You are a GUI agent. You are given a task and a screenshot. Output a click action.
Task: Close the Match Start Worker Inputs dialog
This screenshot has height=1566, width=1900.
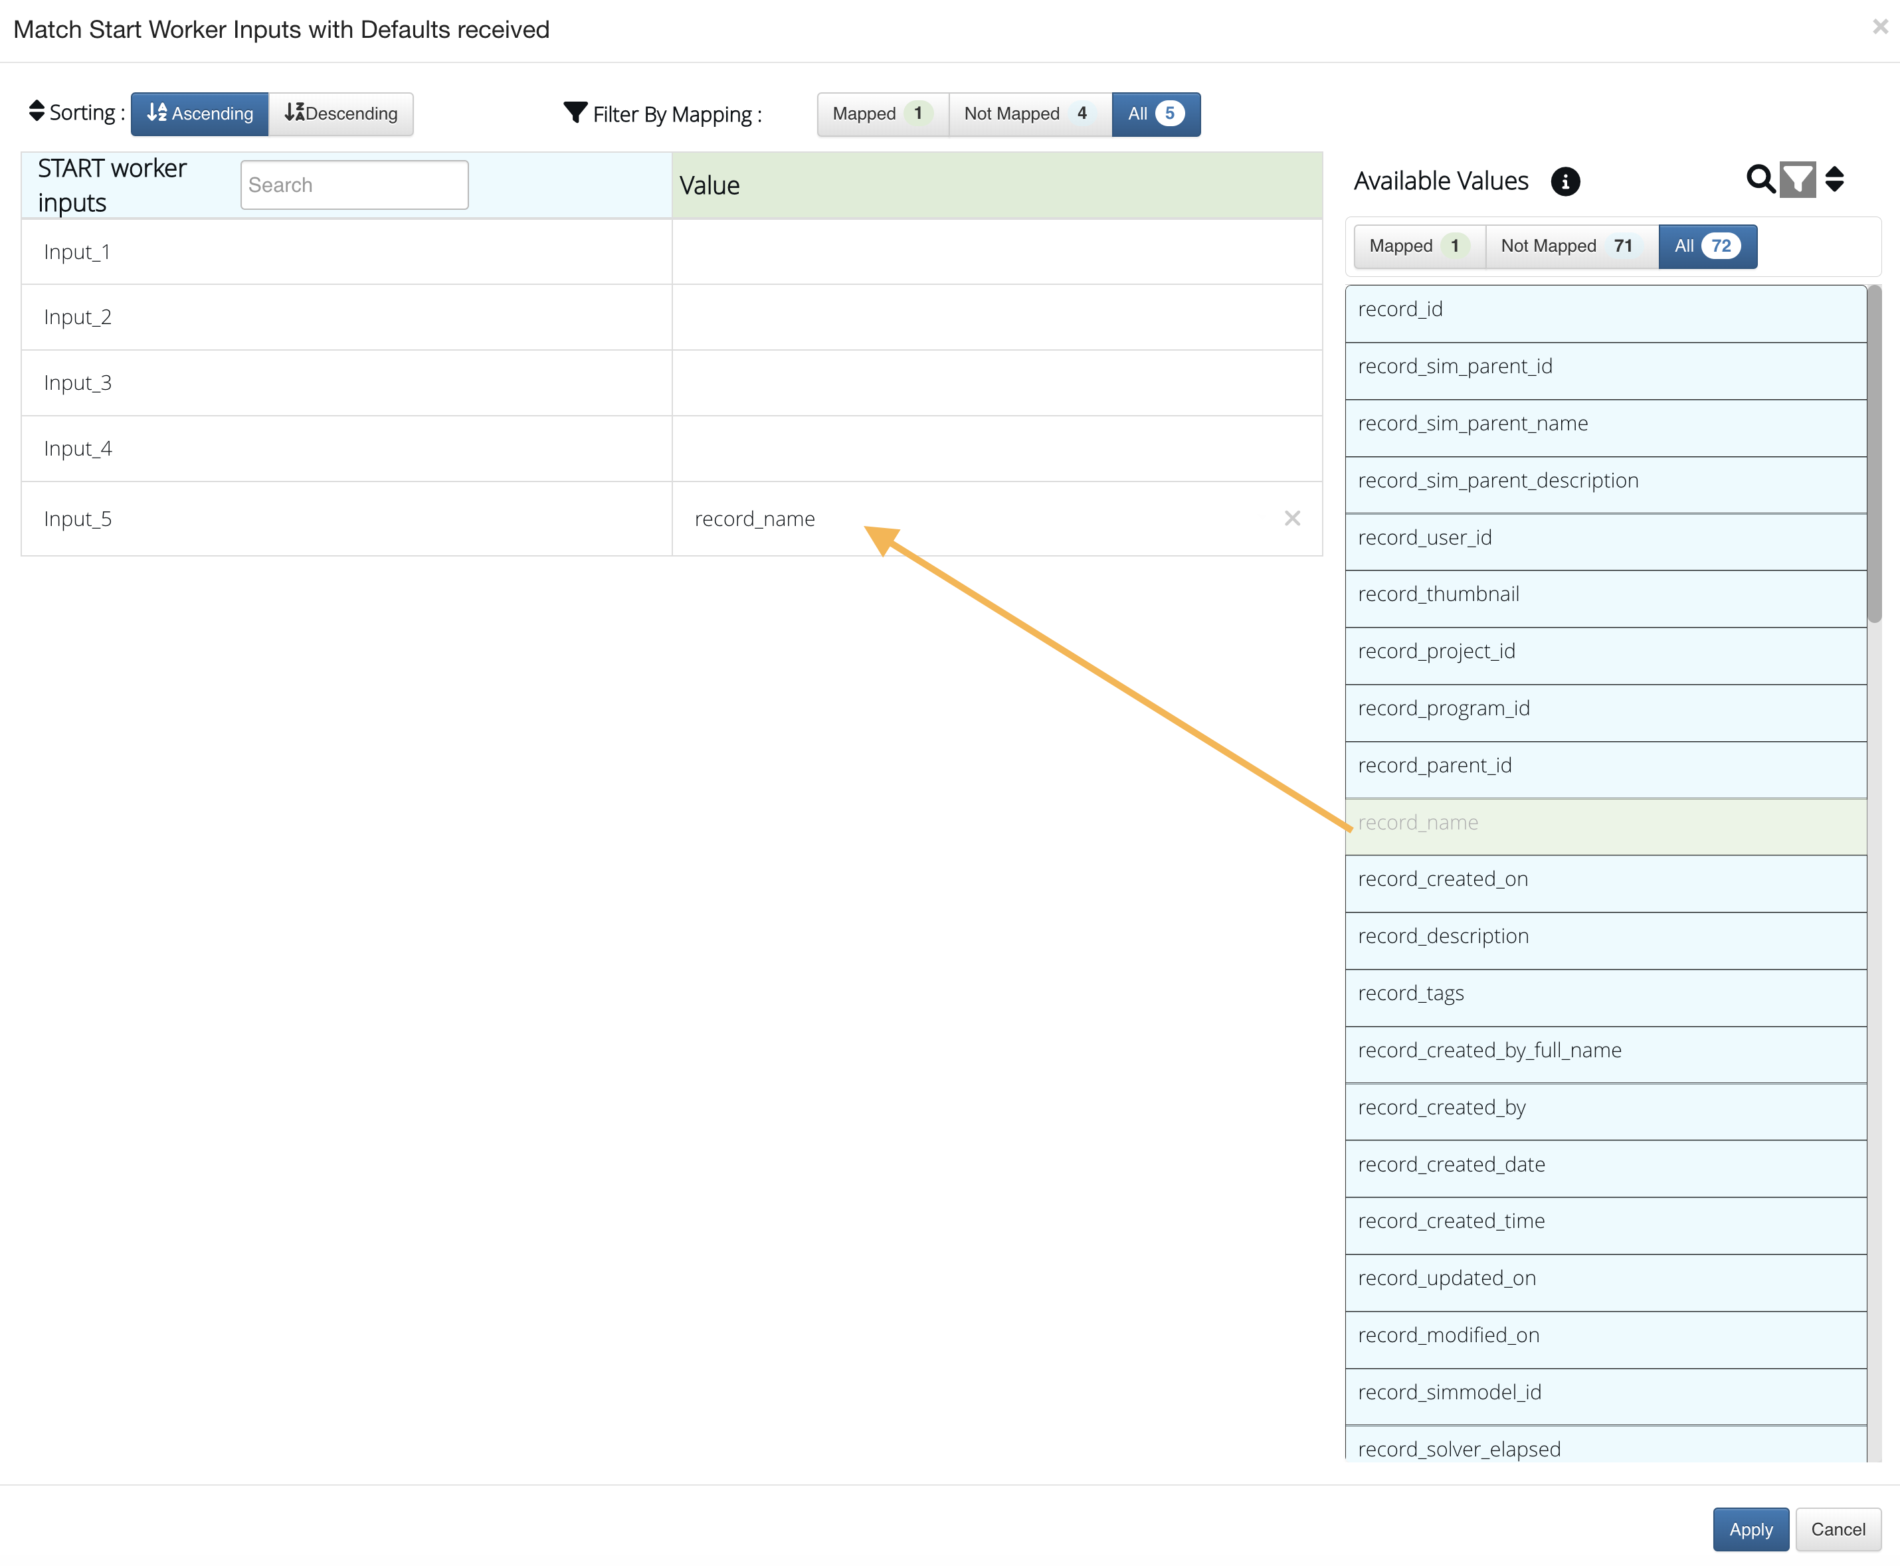point(1880,27)
